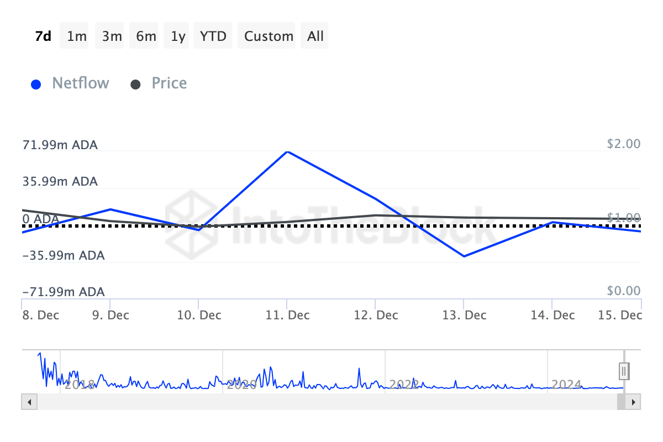Viewport: 663px width, 442px height.
Task: Click the blue Netflow legend dot
Action: 36,85
